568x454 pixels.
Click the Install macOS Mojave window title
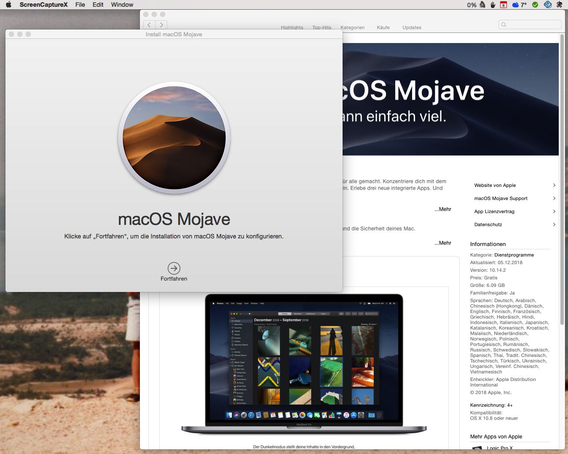pos(174,34)
